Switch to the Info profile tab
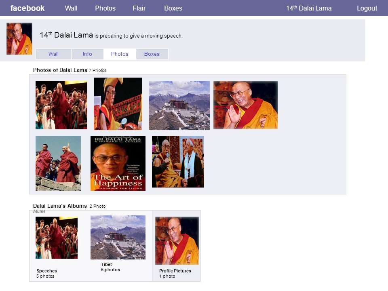This screenshot has width=388, height=291. pos(87,54)
